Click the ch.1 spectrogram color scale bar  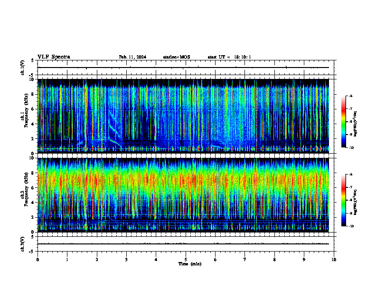tap(343, 122)
